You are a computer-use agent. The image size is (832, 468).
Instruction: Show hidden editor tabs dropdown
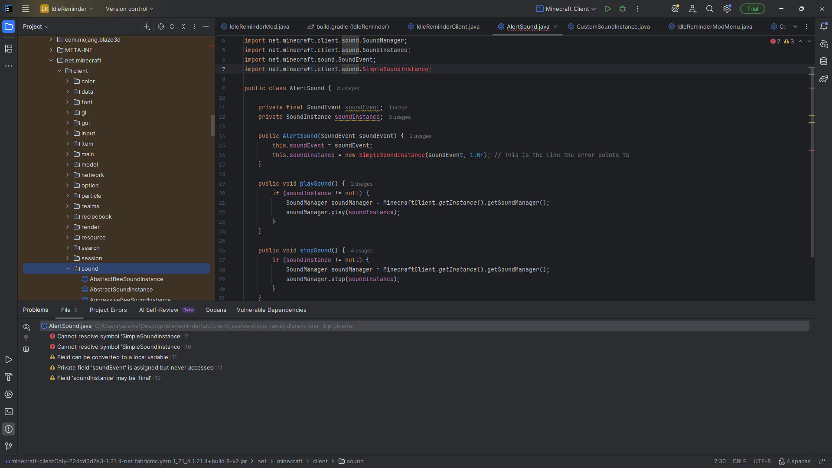point(795,26)
